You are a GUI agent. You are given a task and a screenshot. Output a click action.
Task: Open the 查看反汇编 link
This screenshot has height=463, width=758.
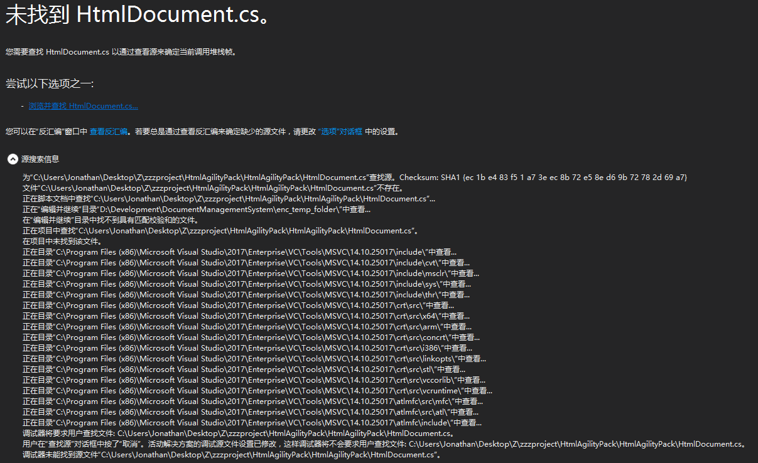tap(109, 132)
